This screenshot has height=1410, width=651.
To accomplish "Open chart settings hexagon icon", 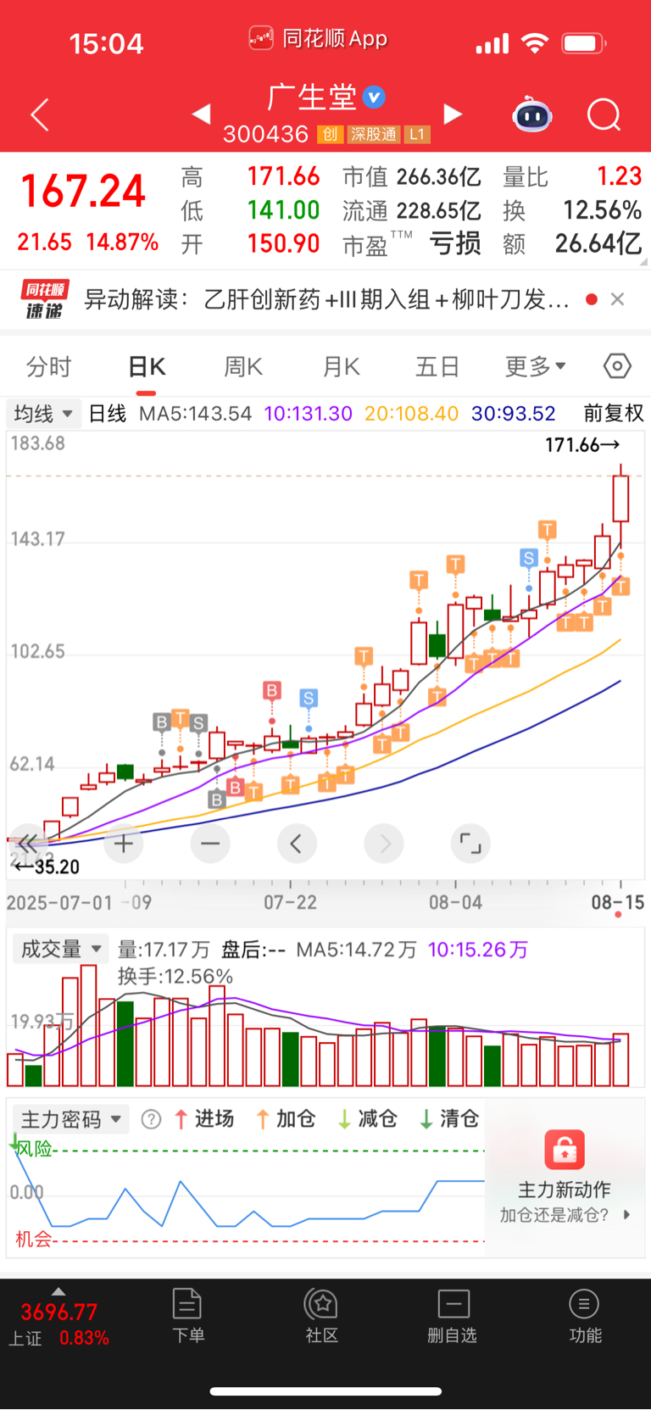I will coord(617,366).
